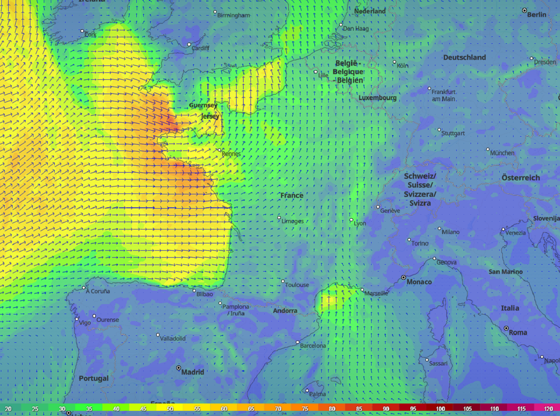Click the Österreich country label

pos(520,178)
